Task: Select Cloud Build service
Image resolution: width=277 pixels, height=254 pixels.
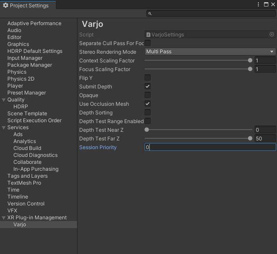Action: pyautogui.click(x=27, y=148)
